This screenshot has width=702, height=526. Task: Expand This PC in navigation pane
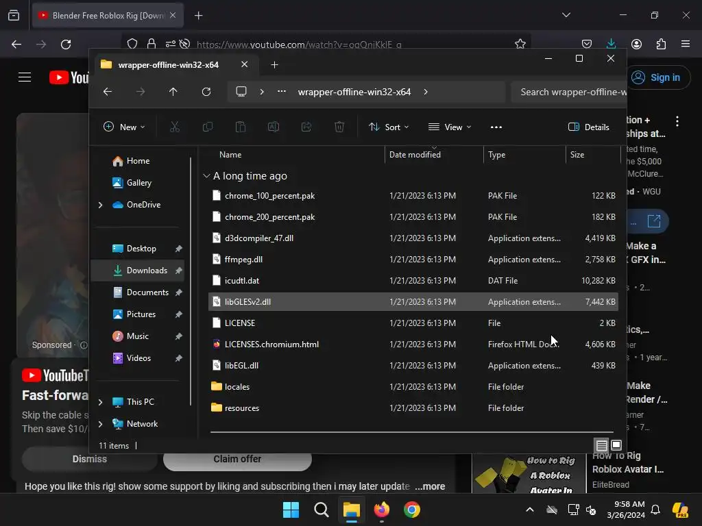pyautogui.click(x=100, y=402)
